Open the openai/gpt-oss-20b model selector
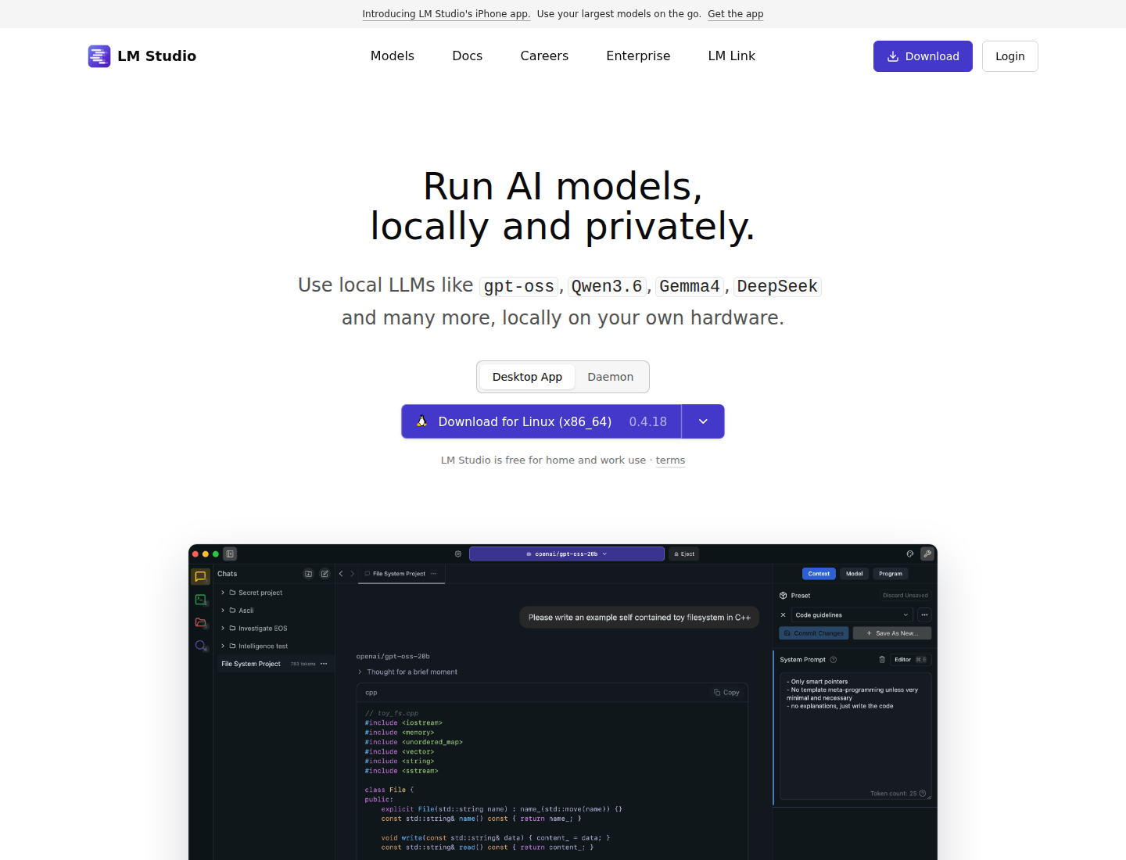The width and height of the screenshot is (1126, 860). 567,554
